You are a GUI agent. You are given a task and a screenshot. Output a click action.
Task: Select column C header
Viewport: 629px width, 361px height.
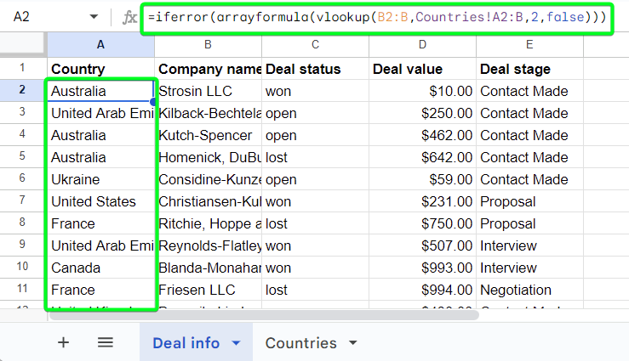point(315,44)
